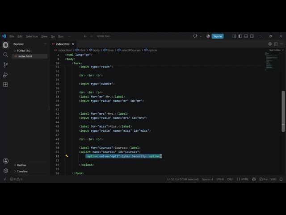Click Port : 5500 Live Server status
The image size is (286, 215).
pyautogui.click(x=268, y=179)
